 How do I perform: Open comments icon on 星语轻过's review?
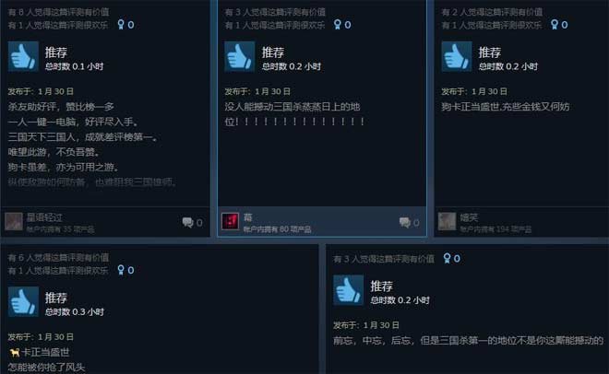tap(187, 222)
